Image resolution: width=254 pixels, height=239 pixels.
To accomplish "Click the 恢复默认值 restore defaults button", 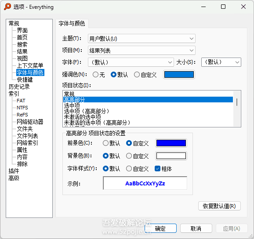I will tap(219, 206).
